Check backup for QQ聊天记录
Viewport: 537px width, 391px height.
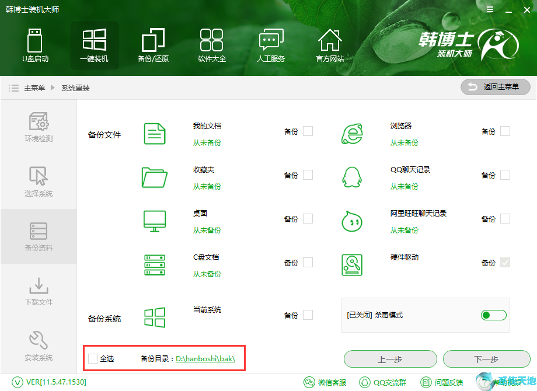(x=505, y=175)
